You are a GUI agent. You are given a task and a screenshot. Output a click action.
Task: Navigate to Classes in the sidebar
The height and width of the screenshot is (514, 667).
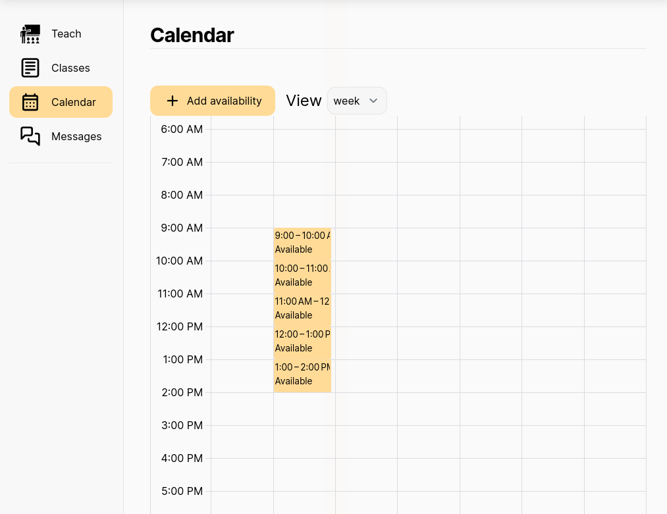click(x=70, y=68)
